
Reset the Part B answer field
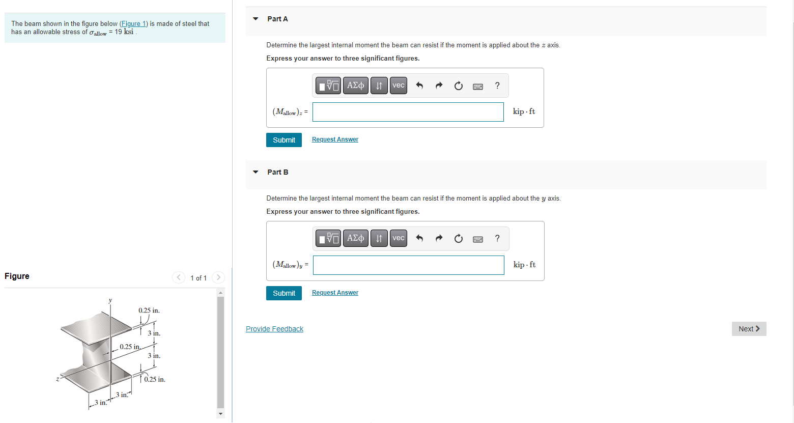click(459, 238)
